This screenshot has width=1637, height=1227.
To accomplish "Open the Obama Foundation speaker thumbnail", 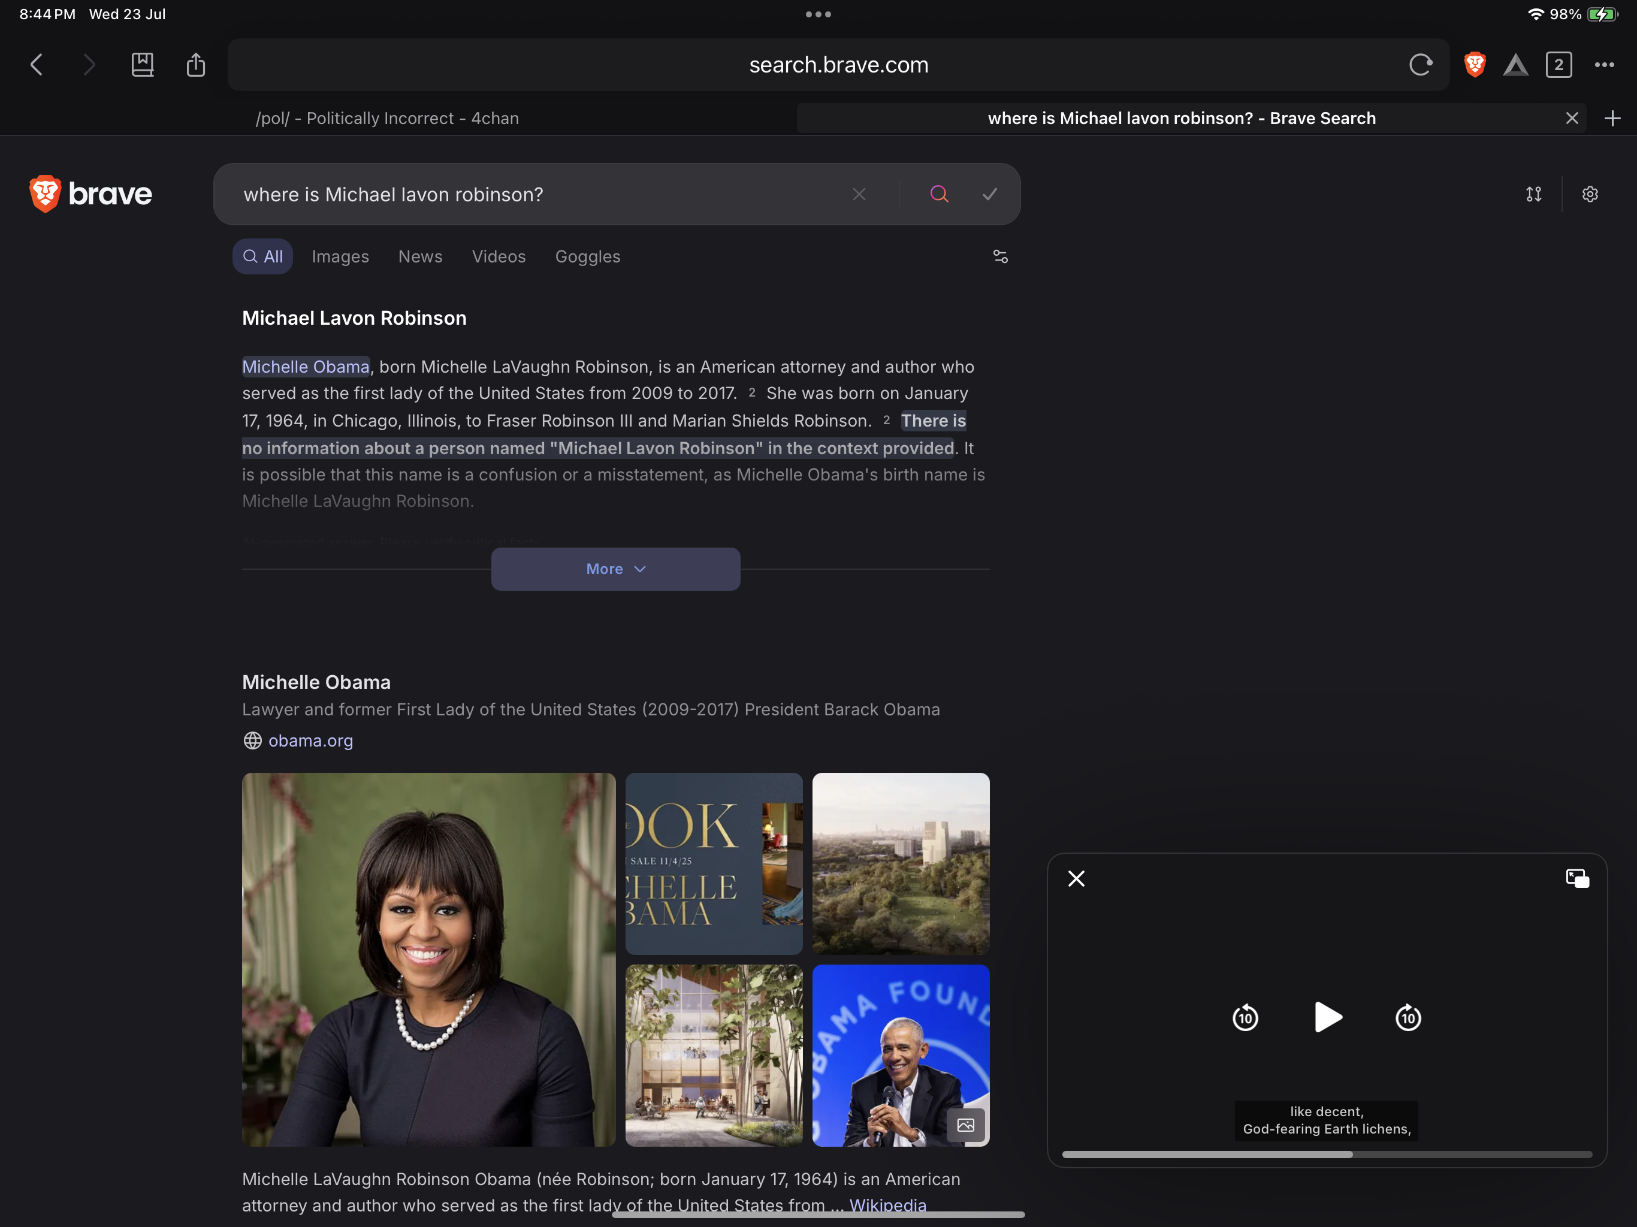I will (900, 1055).
